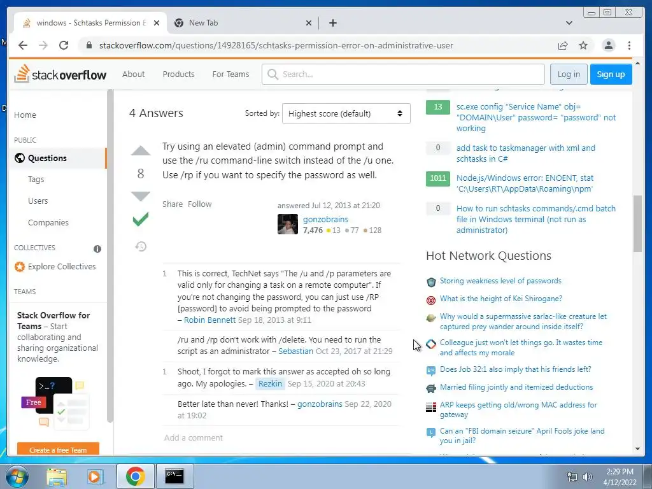Click the Follow link under the answer
The image size is (652, 489).
[x=199, y=204]
